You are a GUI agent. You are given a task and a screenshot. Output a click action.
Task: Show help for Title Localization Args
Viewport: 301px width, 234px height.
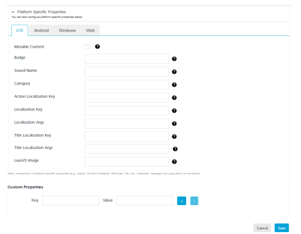(x=175, y=149)
